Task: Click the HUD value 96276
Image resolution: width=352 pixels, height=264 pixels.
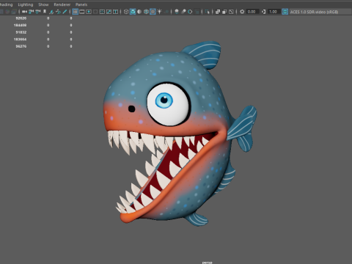Action: [x=21, y=46]
